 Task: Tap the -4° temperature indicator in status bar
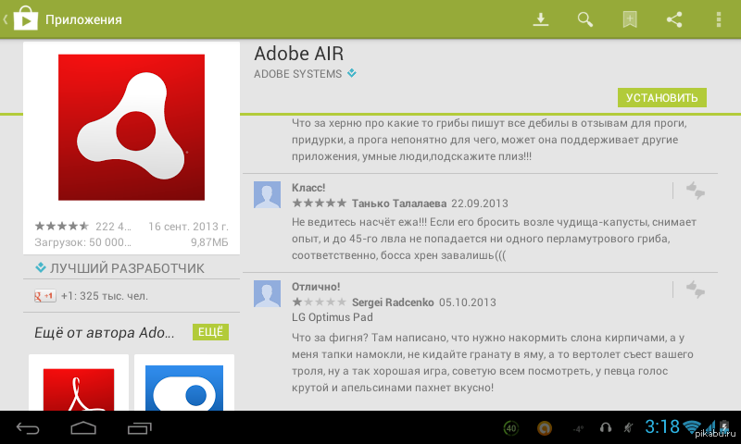pos(578,429)
